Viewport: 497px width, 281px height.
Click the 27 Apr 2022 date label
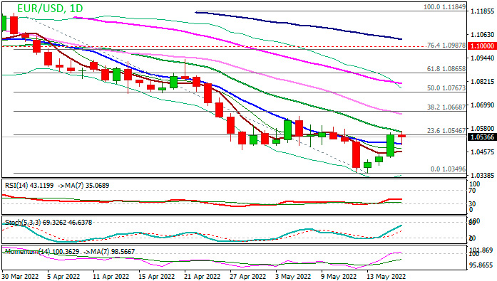pos(248,277)
